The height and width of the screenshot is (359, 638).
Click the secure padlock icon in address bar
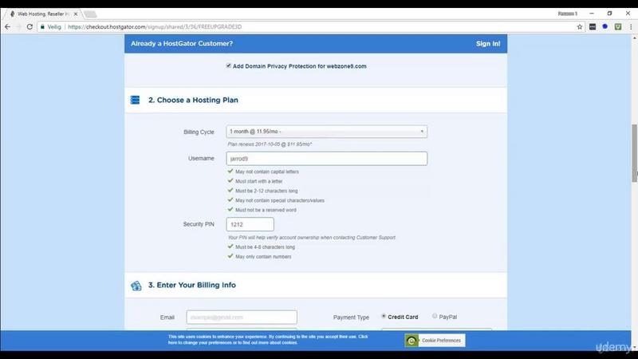pos(42,27)
